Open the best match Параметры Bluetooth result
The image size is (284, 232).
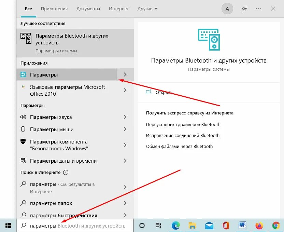pyautogui.click(x=75, y=43)
